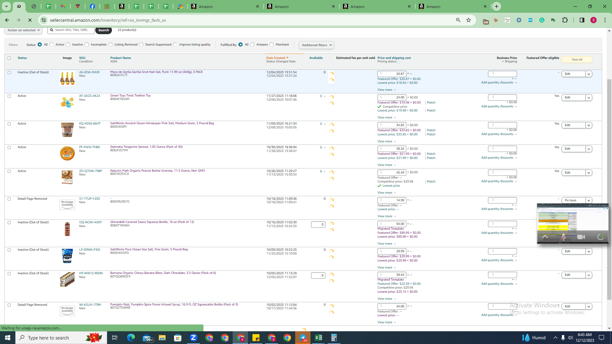Viewport: 612px width, 344px height.
Task: Expand the Additional filters dropdown
Action: pos(317,45)
